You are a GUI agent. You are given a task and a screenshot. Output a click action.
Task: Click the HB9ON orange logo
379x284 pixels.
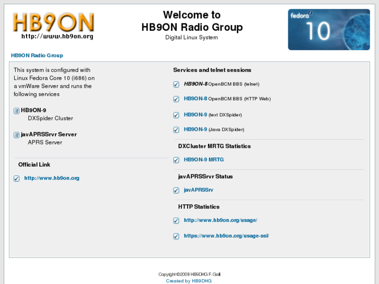53,22
